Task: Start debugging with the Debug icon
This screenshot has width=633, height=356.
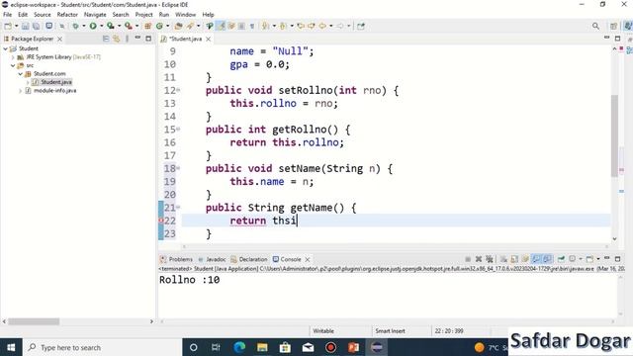Action: pyautogui.click(x=75, y=26)
